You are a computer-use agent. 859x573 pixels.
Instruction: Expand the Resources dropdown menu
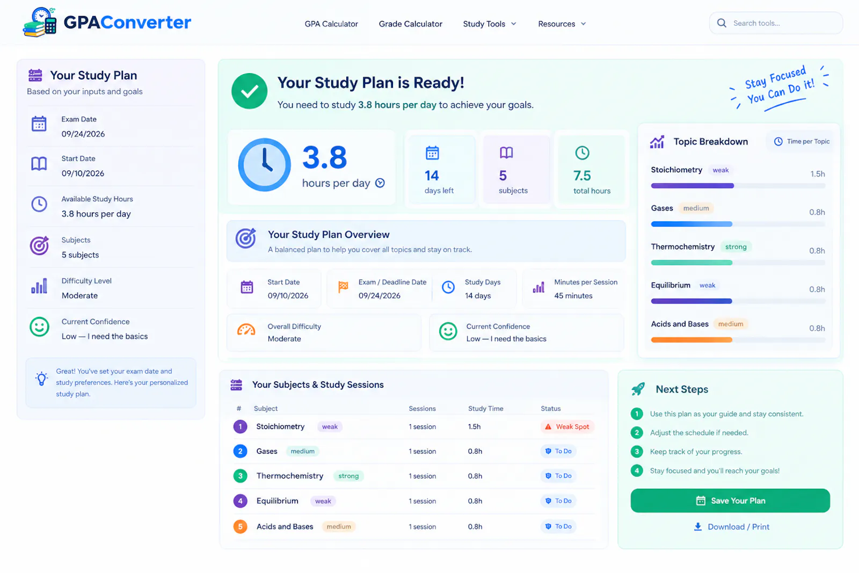[562, 24]
